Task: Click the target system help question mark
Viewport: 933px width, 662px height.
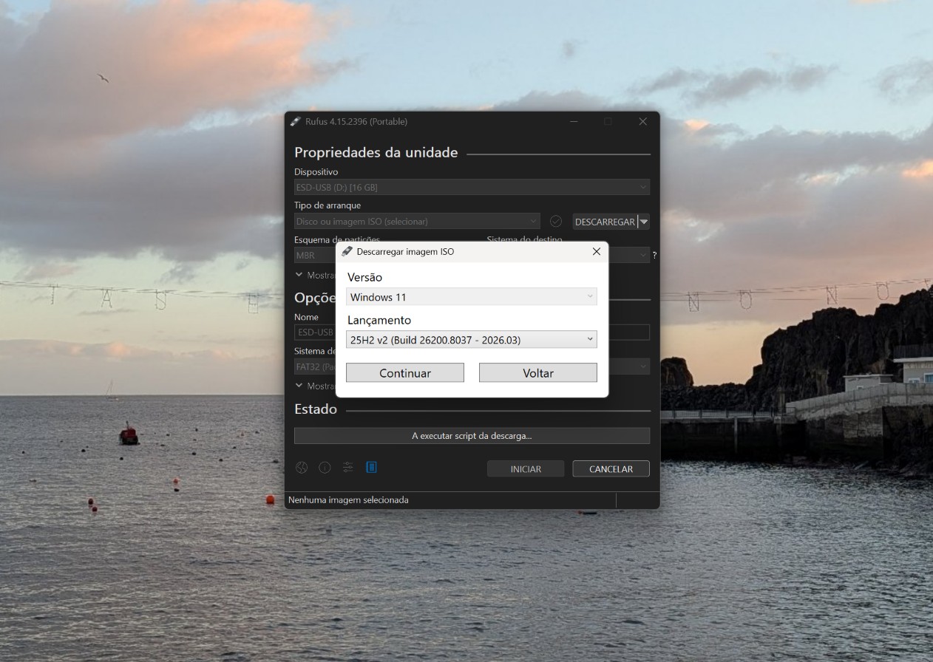Action: click(x=654, y=255)
